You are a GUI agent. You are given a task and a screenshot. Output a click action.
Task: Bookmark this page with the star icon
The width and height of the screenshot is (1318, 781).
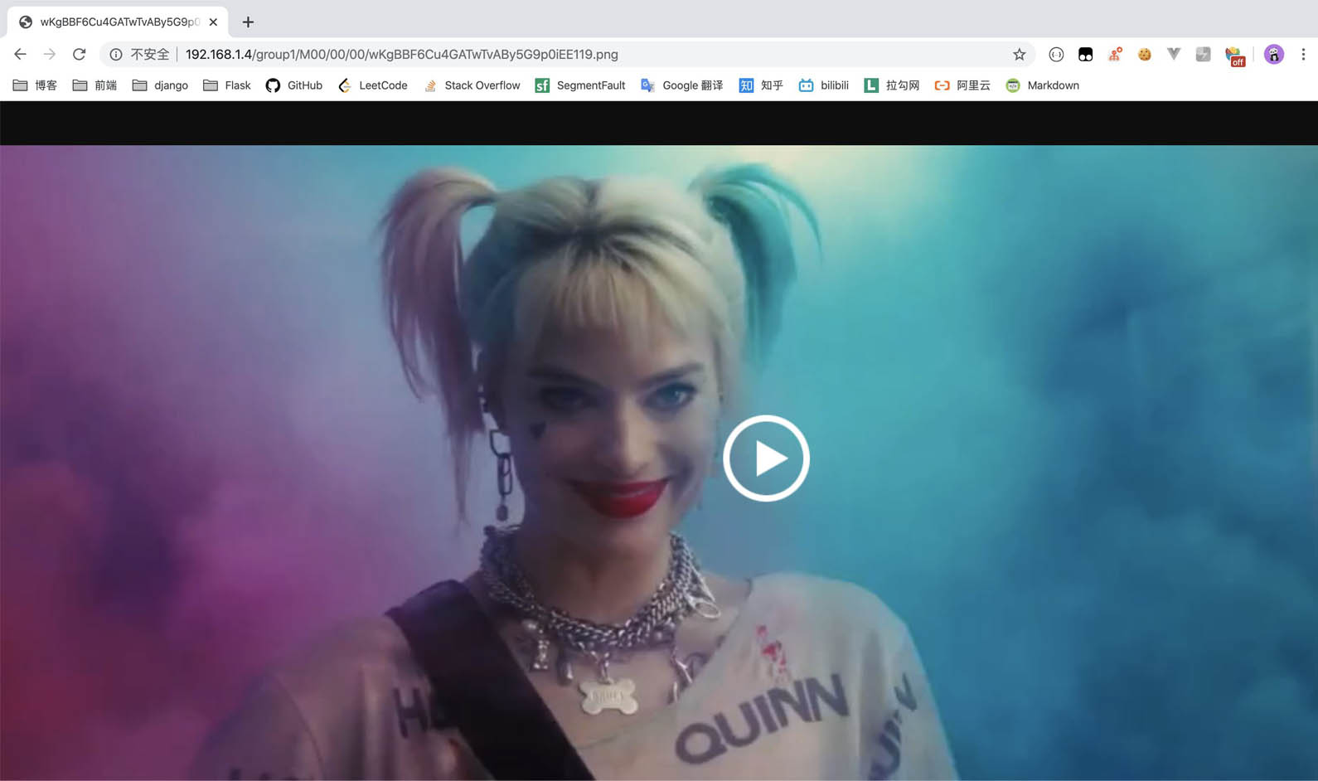click(1019, 55)
